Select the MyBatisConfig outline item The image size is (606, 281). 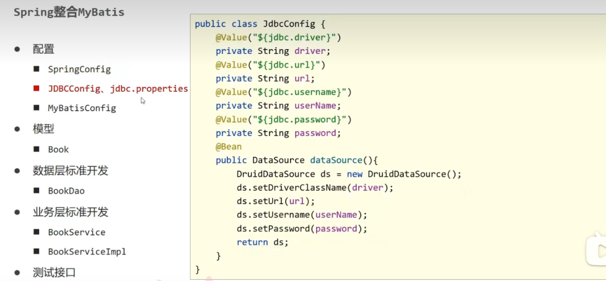82,108
